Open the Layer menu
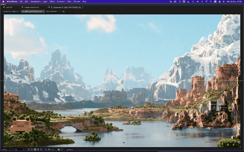The height and width of the screenshot is (152, 244). coord(45,2)
